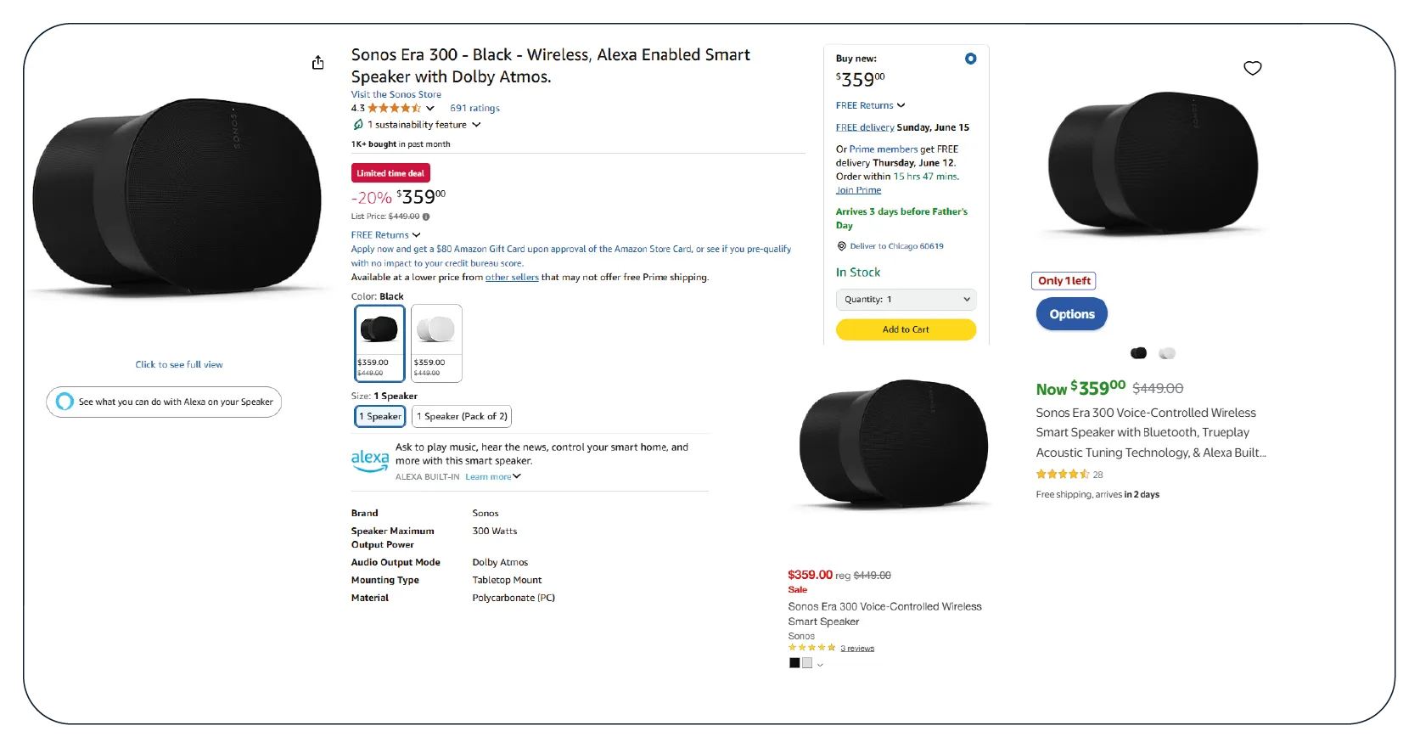Select the 1 Speaker size option
This screenshot has width=1420, height=748.
click(379, 416)
